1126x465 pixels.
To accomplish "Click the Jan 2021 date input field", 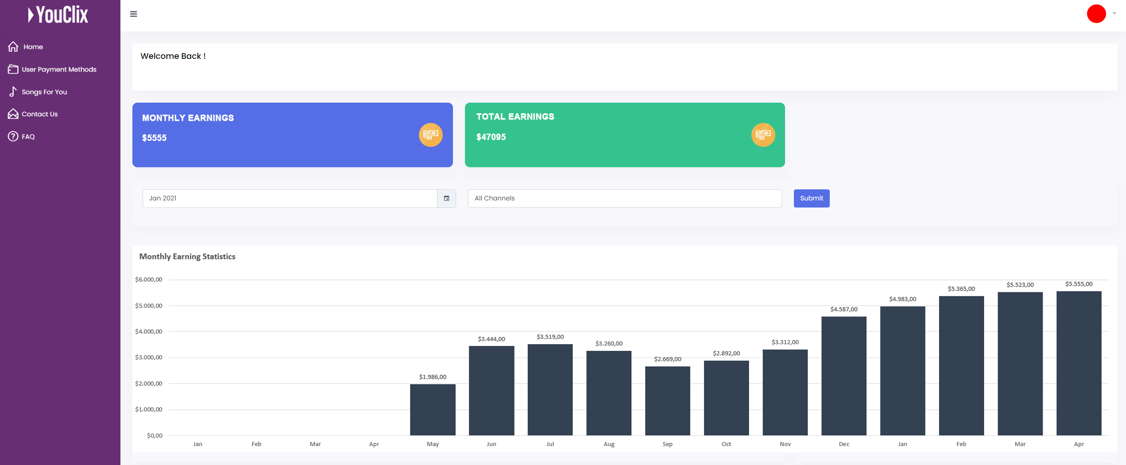I will click(290, 198).
